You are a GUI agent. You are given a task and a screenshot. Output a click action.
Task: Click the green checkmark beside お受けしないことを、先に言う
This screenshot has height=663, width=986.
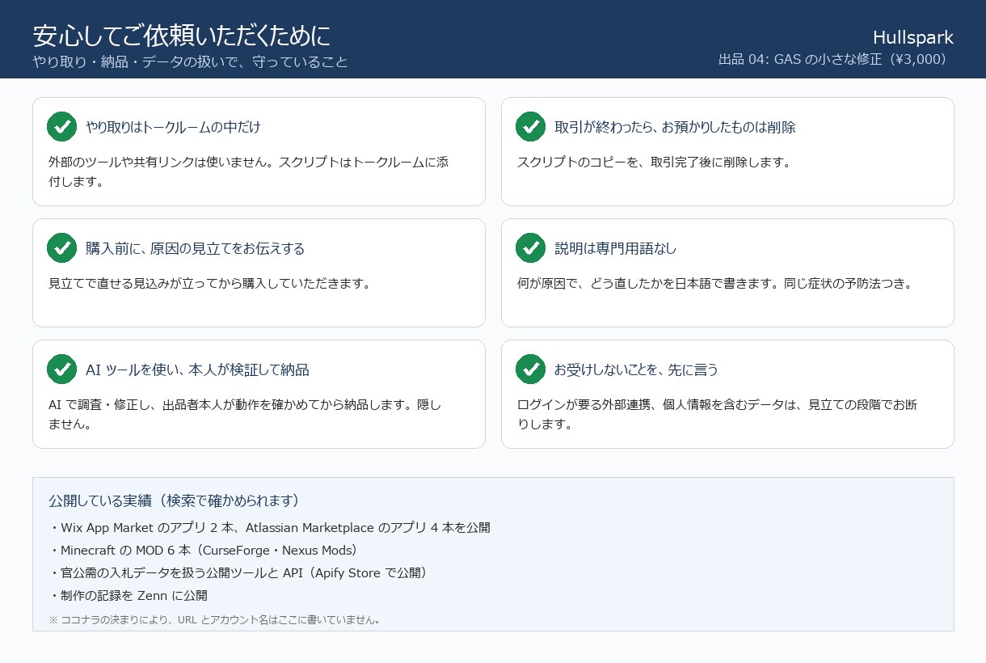(530, 369)
